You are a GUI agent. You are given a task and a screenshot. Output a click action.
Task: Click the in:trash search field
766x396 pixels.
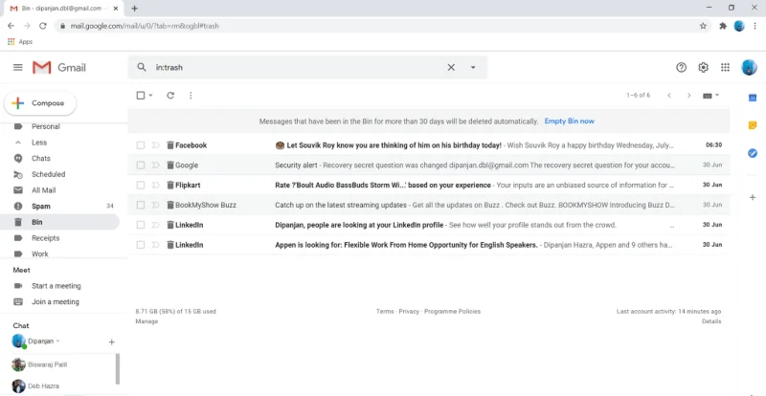[297, 67]
